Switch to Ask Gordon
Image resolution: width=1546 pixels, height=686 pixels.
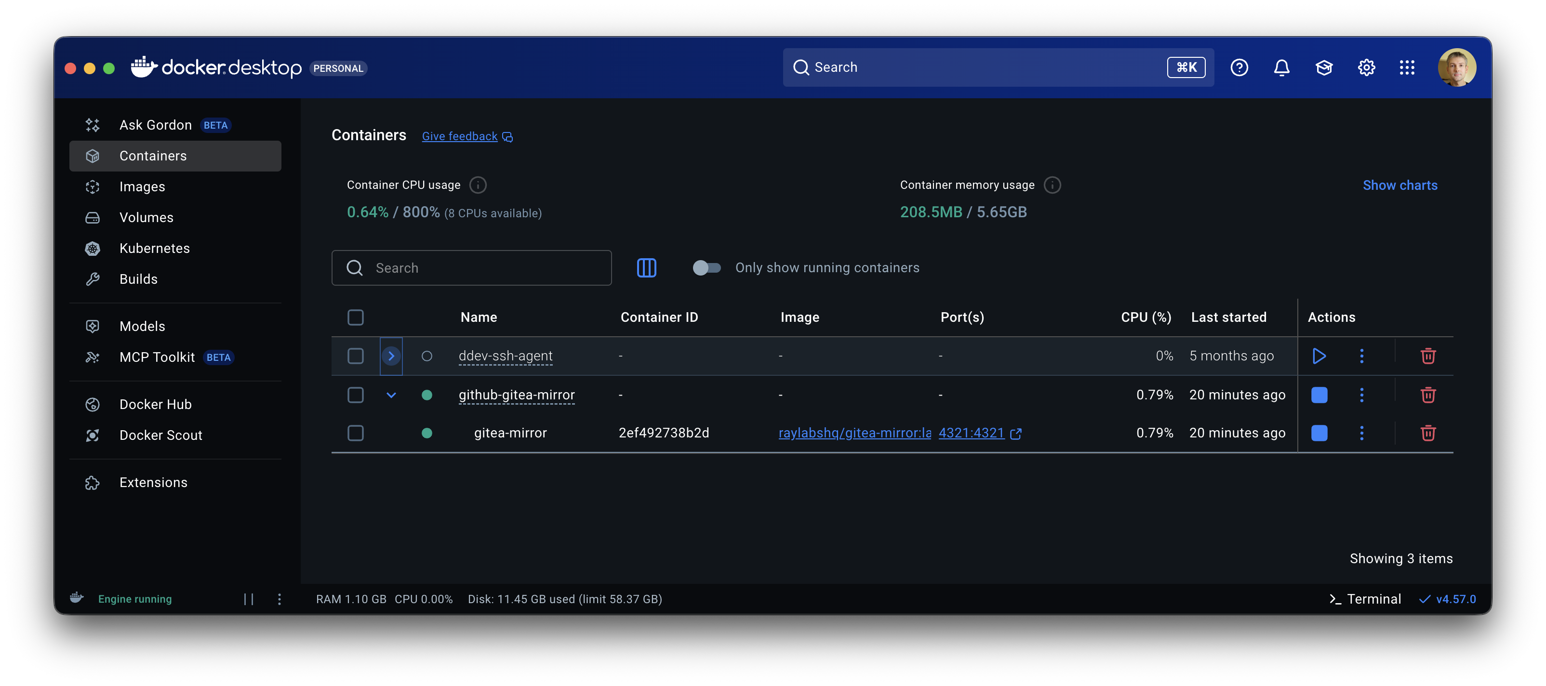pos(156,125)
